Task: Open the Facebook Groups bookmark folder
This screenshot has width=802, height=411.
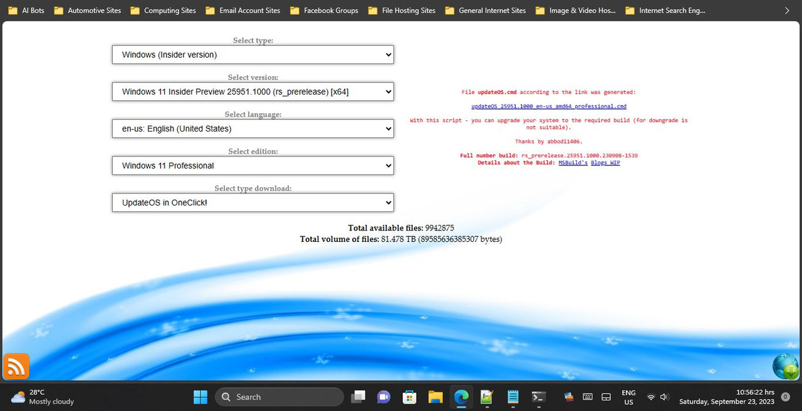Action: pos(324,10)
